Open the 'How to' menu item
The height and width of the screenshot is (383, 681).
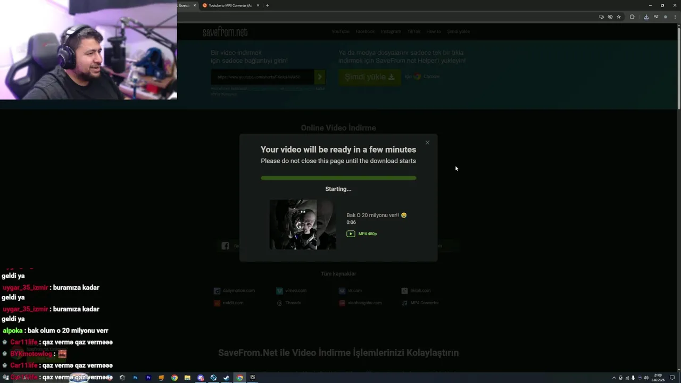tap(434, 31)
